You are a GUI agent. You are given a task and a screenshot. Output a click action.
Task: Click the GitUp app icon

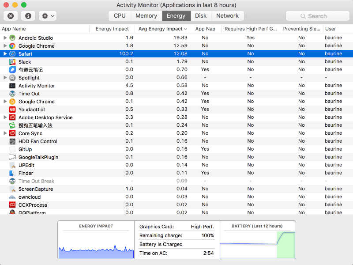(x=12, y=149)
